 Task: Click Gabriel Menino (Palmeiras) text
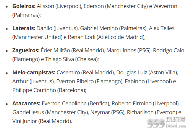coord(114,28)
